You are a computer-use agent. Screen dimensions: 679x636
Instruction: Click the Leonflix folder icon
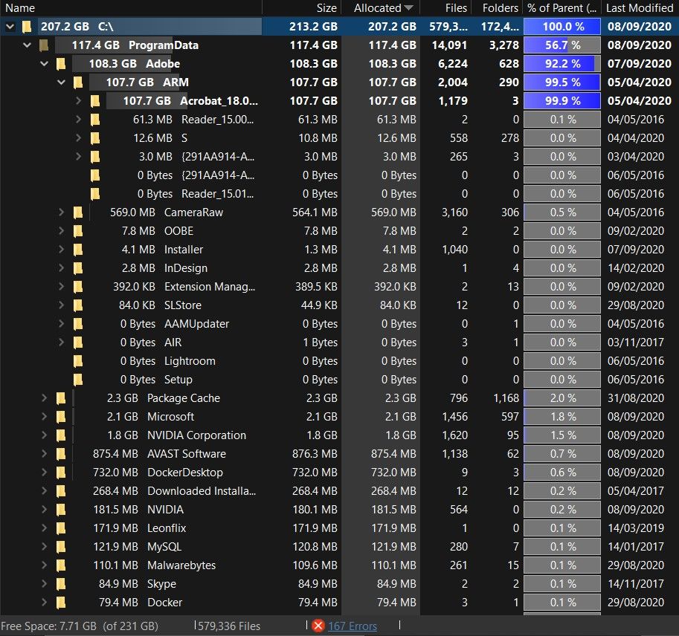click(61, 528)
